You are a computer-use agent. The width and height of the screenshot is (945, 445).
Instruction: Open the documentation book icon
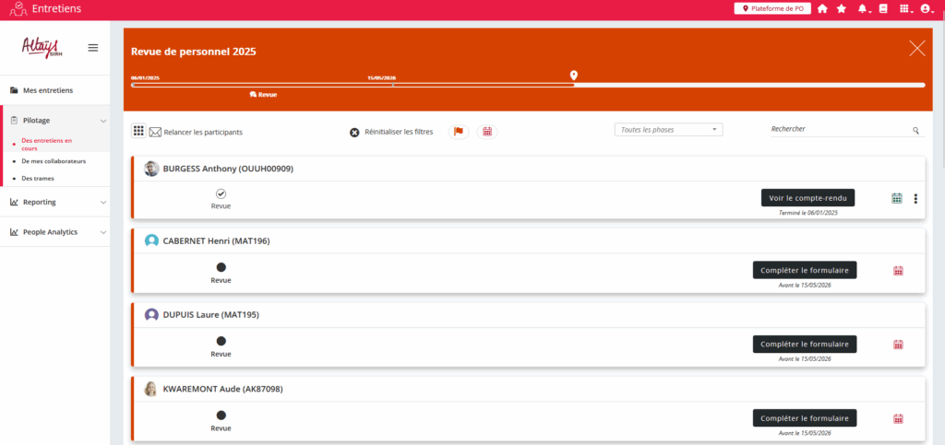coord(883,9)
